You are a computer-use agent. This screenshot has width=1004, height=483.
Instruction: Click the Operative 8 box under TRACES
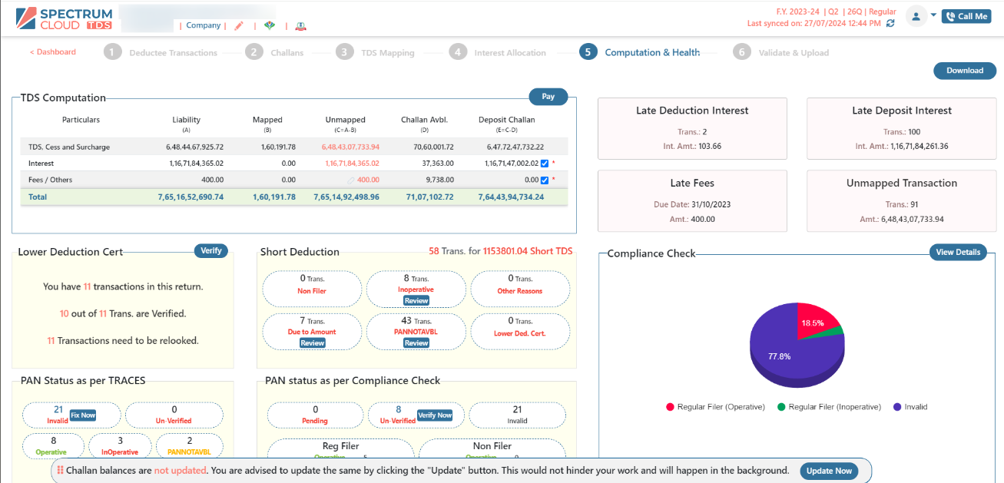[51, 446]
